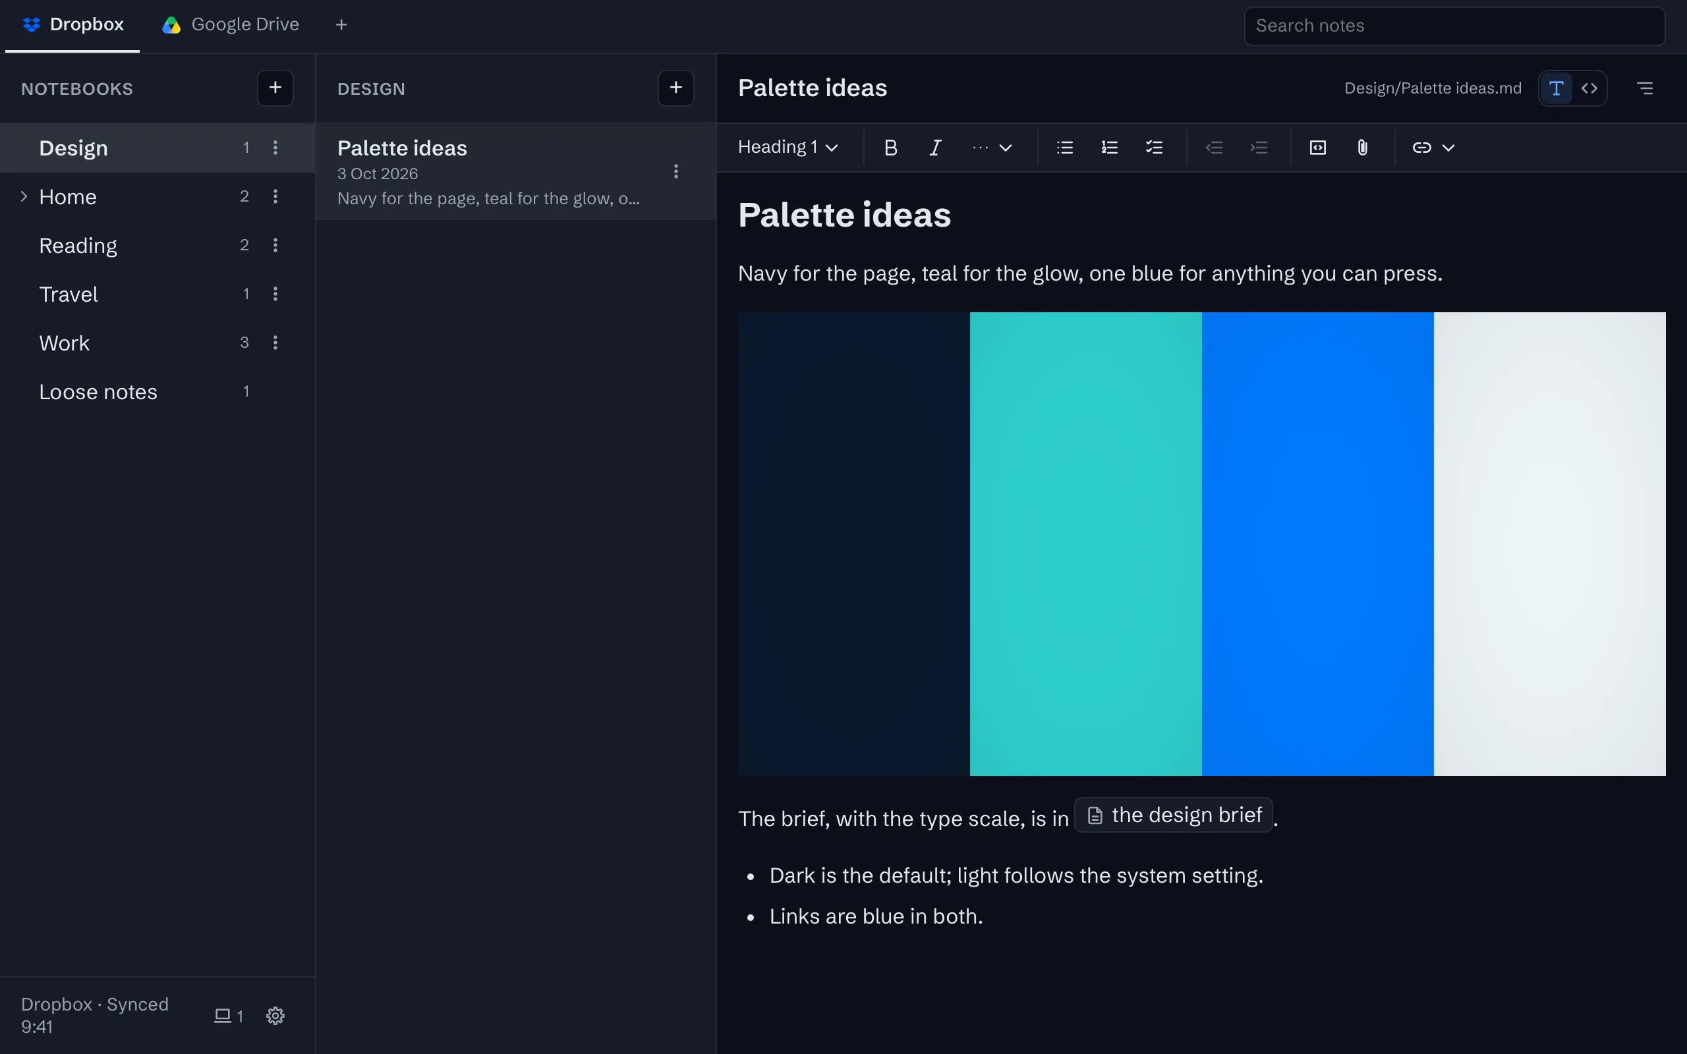Open the Loose notes notebook
Screen dimensions: 1687x1054
[x=157, y=392]
